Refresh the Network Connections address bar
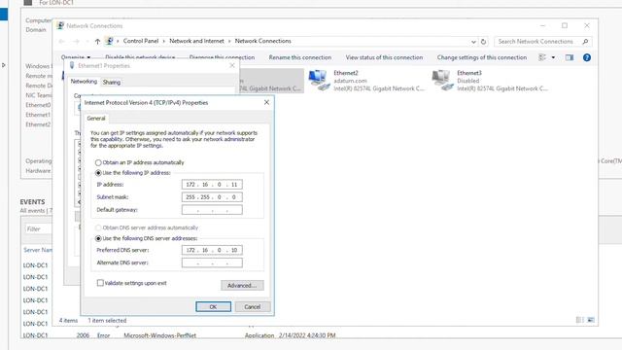The width and height of the screenshot is (622, 350). click(483, 41)
